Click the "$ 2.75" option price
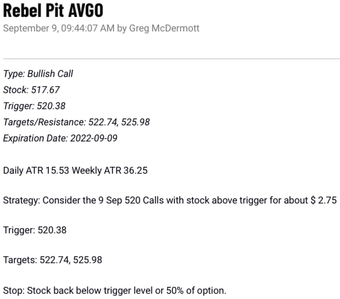The width and height of the screenshot is (340, 299). click(x=324, y=200)
